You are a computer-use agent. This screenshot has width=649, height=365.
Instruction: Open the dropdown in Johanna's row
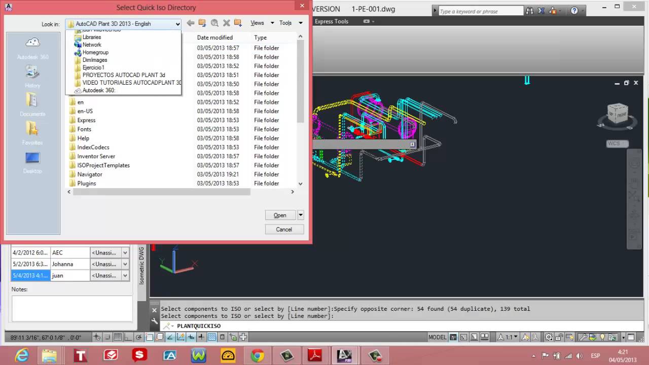125,264
